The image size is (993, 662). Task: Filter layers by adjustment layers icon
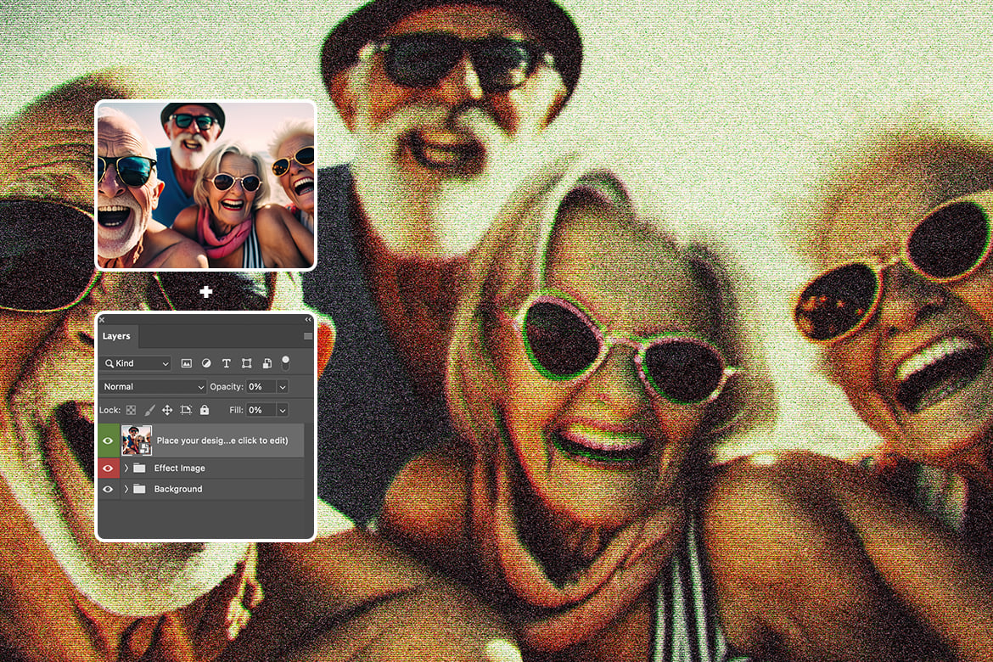[x=206, y=363]
